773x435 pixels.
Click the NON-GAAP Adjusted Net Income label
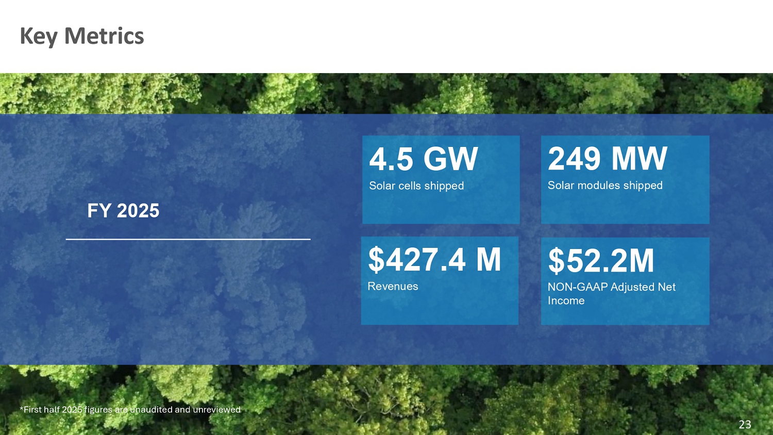pos(611,294)
